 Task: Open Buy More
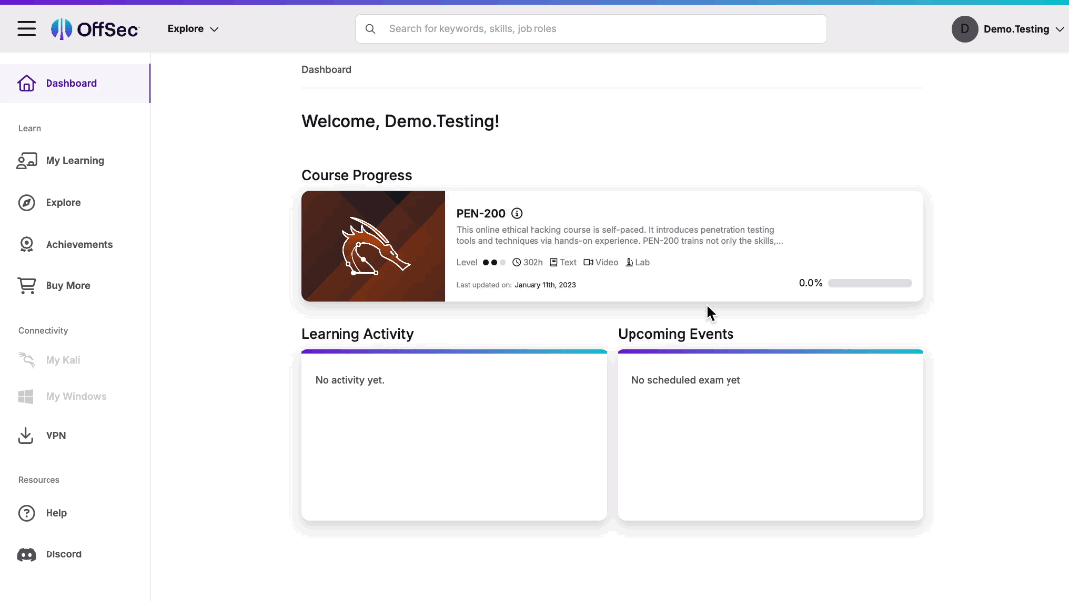pos(68,286)
